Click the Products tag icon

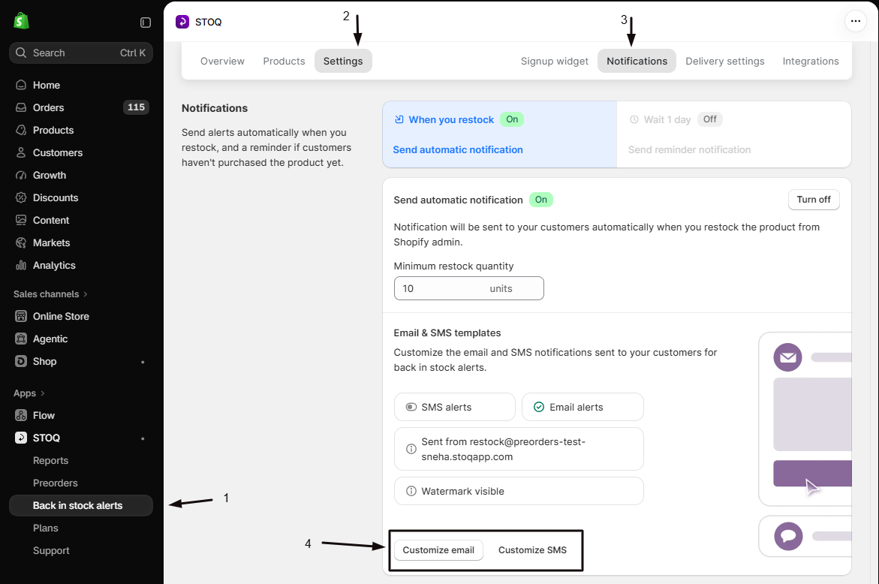21,130
